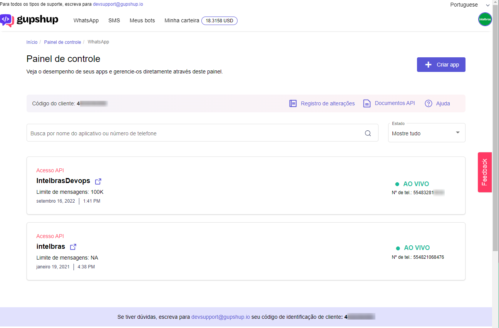Open the Feedback side tab

pos(485,172)
